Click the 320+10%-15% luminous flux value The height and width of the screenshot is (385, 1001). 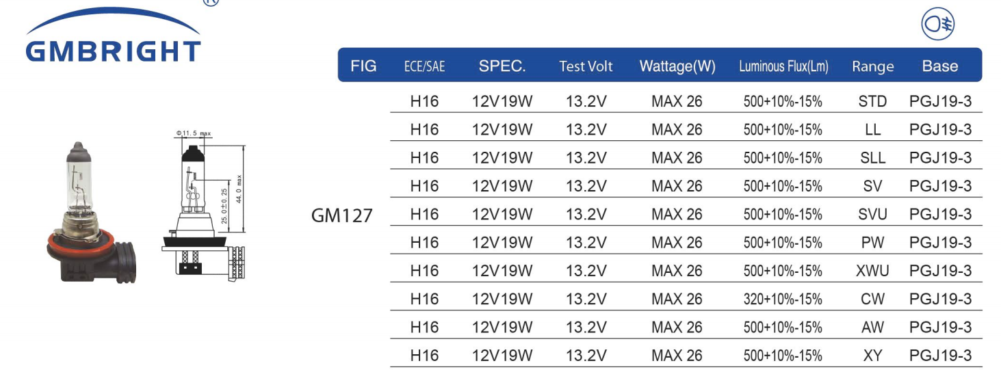point(783,300)
